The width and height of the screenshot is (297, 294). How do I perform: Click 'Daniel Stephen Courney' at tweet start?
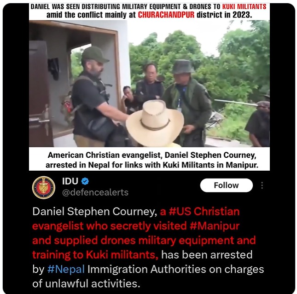click(x=95, y=212)
